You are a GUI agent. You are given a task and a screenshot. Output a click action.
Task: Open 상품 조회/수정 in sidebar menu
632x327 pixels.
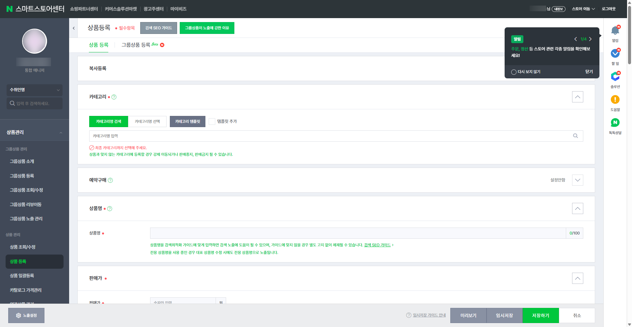click(22, 247)
